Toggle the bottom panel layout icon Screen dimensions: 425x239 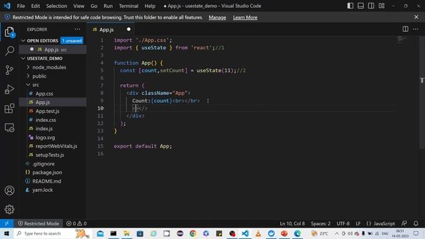point(361,6)
